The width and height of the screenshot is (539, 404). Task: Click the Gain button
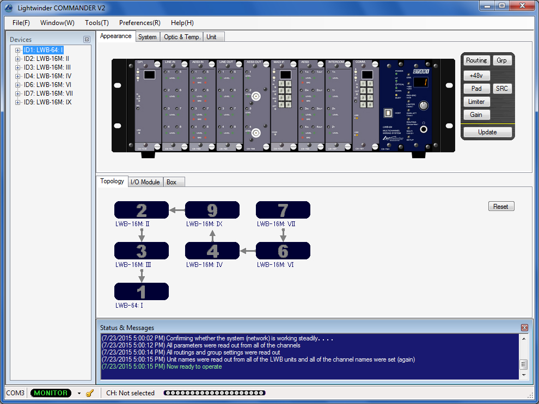476,115
